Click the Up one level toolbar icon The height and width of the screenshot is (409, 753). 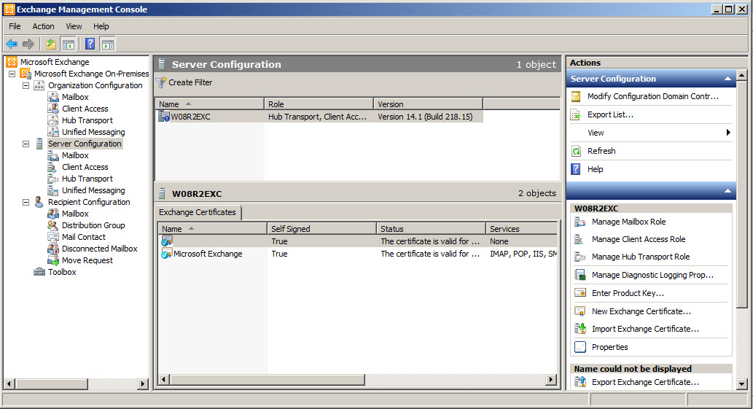pos(51,44)
